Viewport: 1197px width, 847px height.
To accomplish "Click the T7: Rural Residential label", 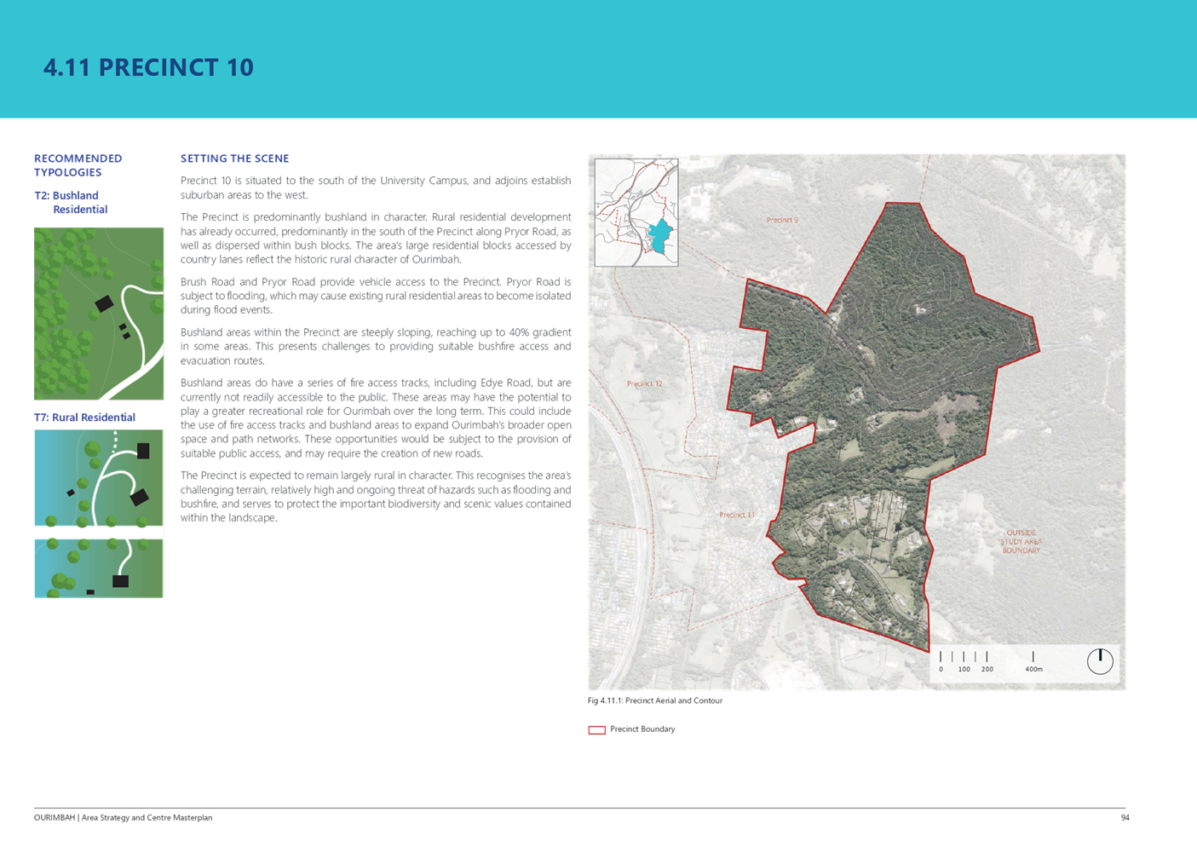I will [x=84, y=418].
